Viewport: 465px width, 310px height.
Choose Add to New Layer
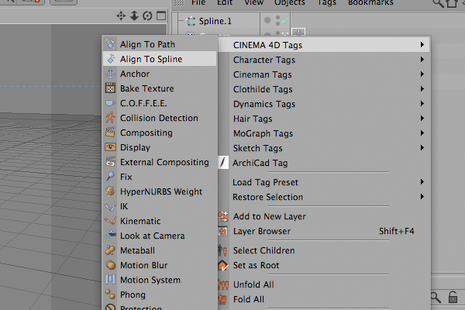(x=269, y=216)
